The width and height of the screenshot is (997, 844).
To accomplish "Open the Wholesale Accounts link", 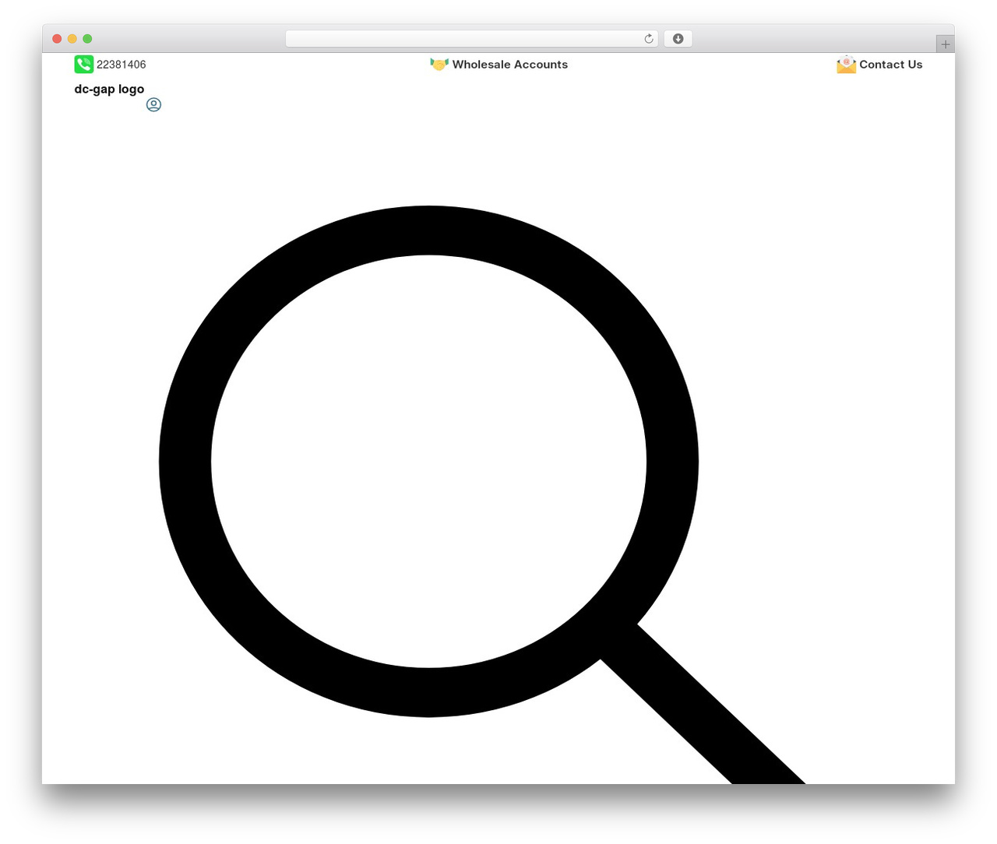I will pyautogui.click(x=510, y=65).
